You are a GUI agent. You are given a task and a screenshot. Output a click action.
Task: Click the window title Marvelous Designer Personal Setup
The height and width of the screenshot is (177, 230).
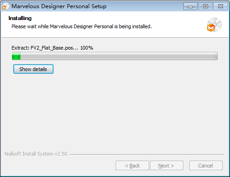[59, 6]
